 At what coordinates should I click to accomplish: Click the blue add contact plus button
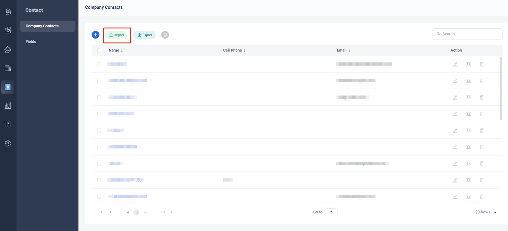pyautogui.click(x=96, y=35)
